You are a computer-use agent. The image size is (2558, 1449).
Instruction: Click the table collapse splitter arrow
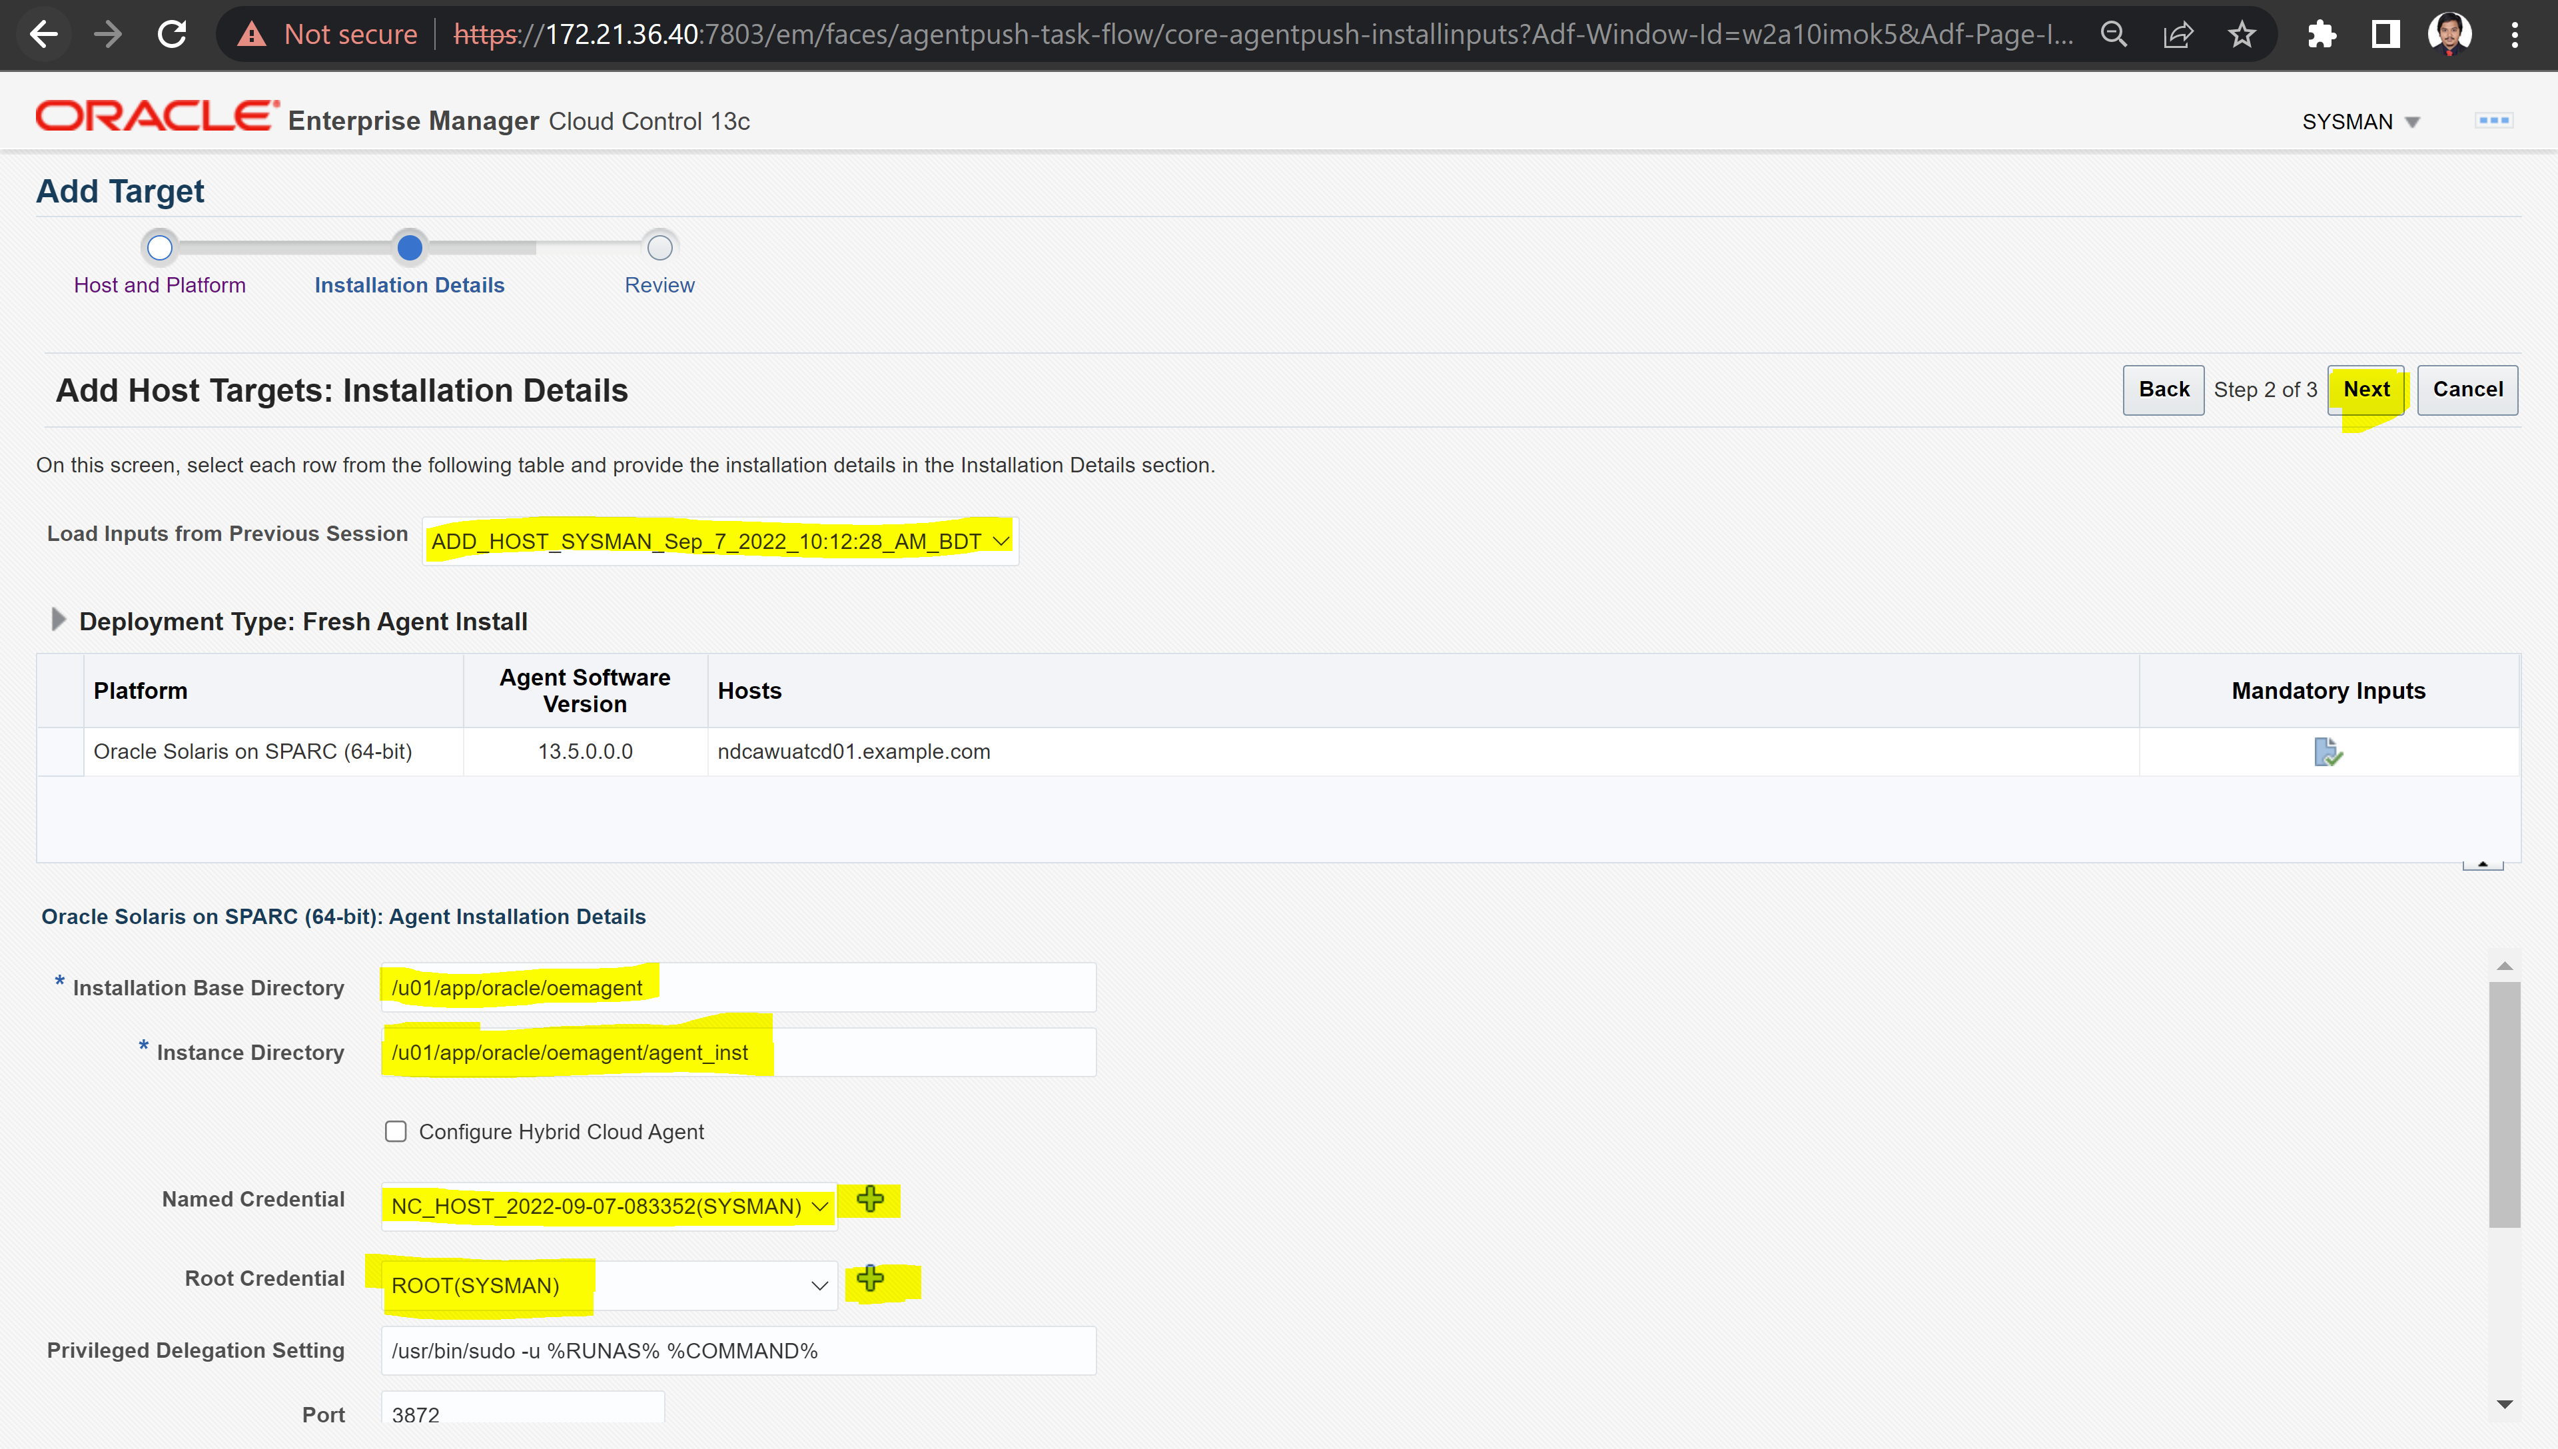(x=2482, y=864)
